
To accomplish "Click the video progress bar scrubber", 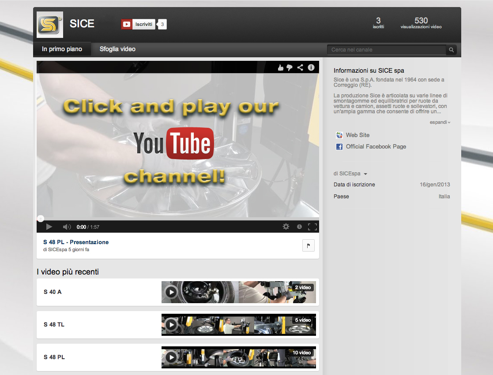I will pos(41,219).
